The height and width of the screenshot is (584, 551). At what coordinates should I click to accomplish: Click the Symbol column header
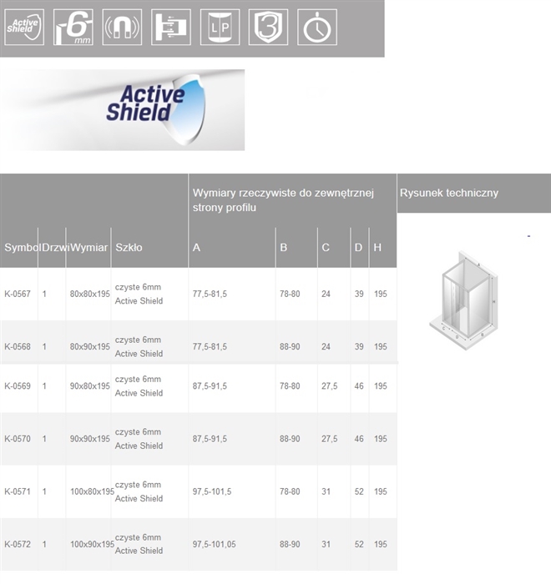pos(21,248)
